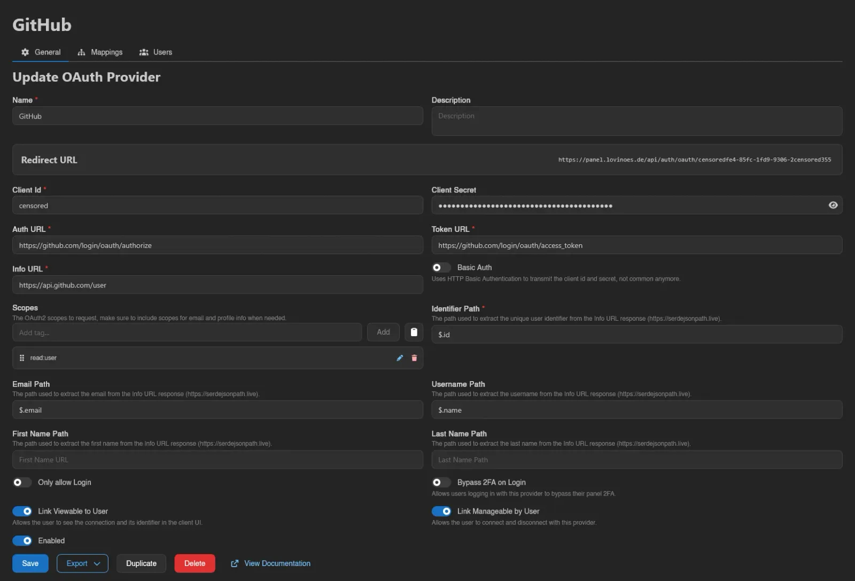Screen dimensions: 855x581
Task: Click the Email Path input
Action: click(x=217, y=410)
